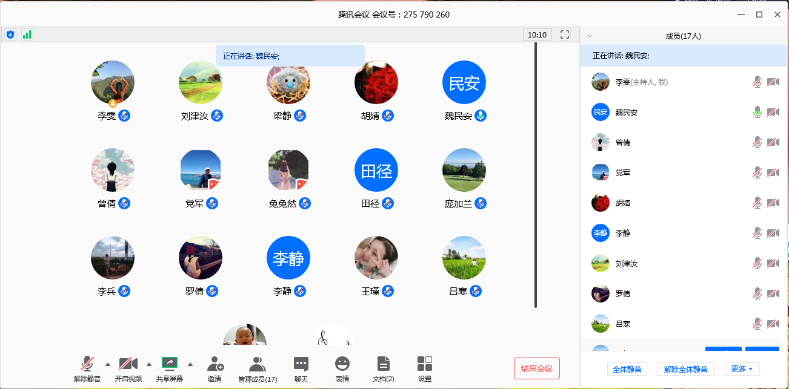Select 王瑾's avatar in the grid
789x389 pixels.
pyautogui.click(x=376, y=258)
